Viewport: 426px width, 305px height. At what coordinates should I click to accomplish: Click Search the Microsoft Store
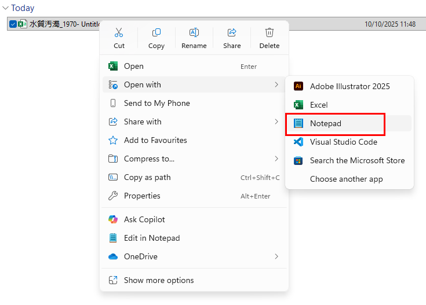click(x=357, y=160)
